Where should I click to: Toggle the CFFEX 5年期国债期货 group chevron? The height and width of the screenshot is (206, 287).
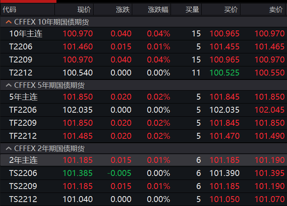[8, 85]
